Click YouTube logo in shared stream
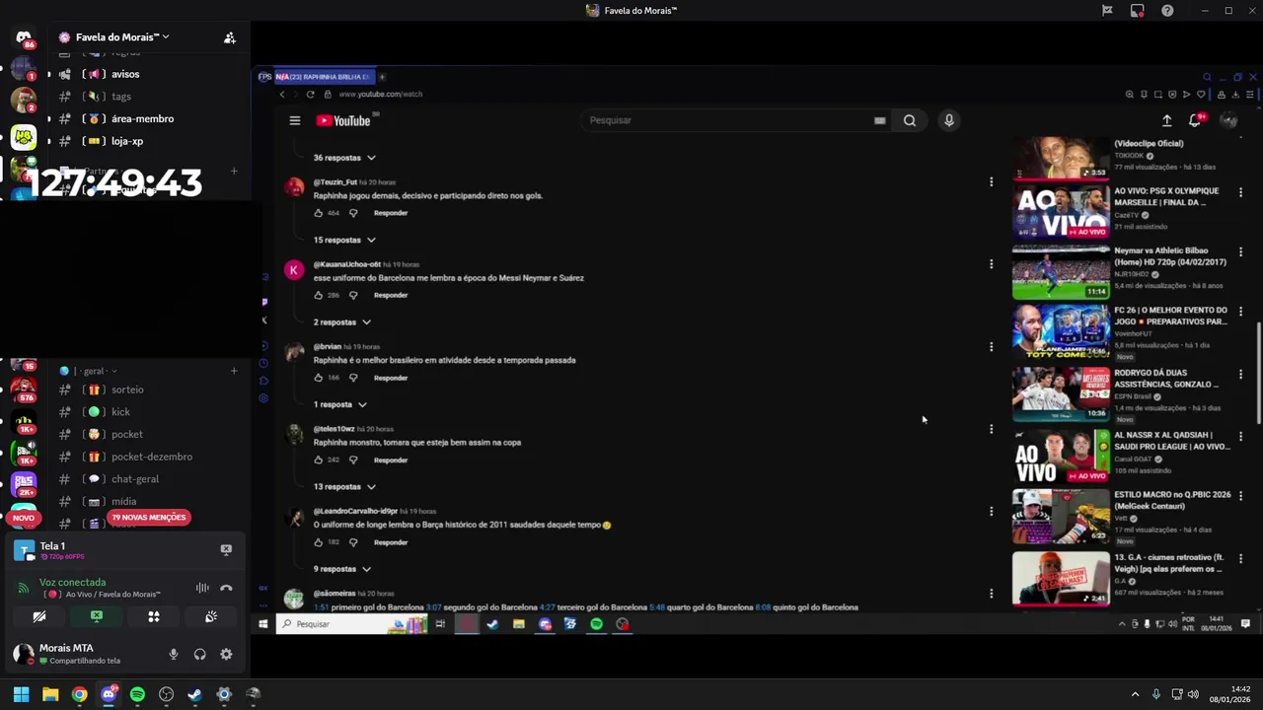1263x710 pixels. [x=343, y=120]
